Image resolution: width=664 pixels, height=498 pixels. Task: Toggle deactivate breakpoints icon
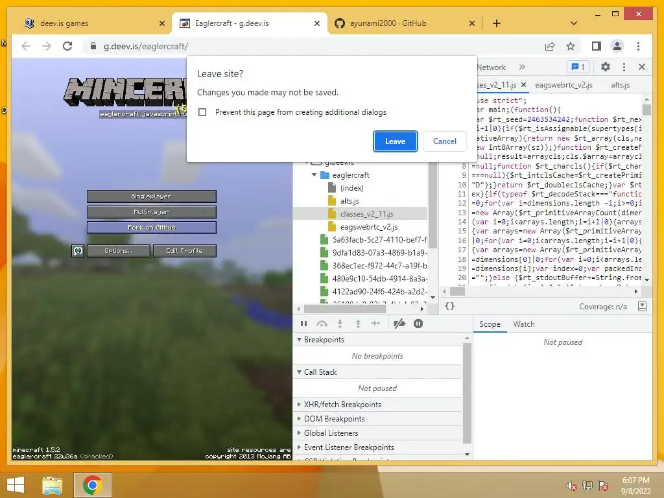[x=399, y=324]
